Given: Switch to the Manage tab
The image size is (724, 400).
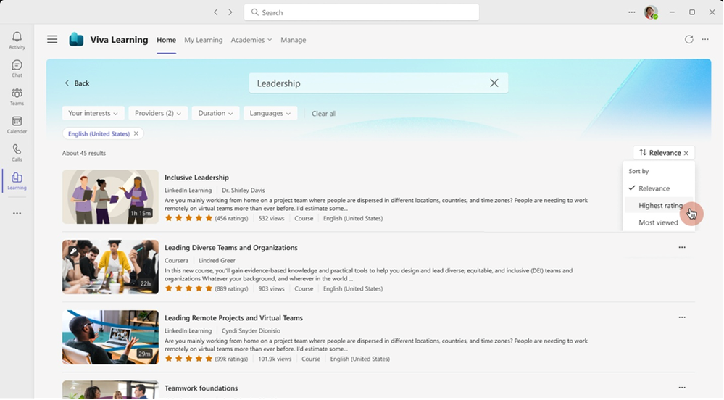Looking at the screenshot, I should [294, 40].
